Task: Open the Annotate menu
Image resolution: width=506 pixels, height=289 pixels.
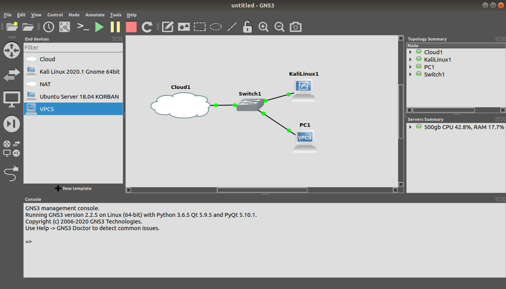Action: click(95, 15)
